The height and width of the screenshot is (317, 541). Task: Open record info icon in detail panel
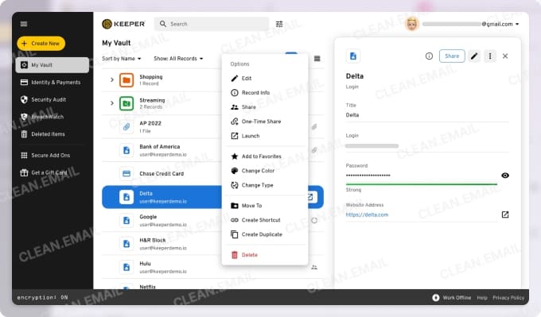pos(429,56)
